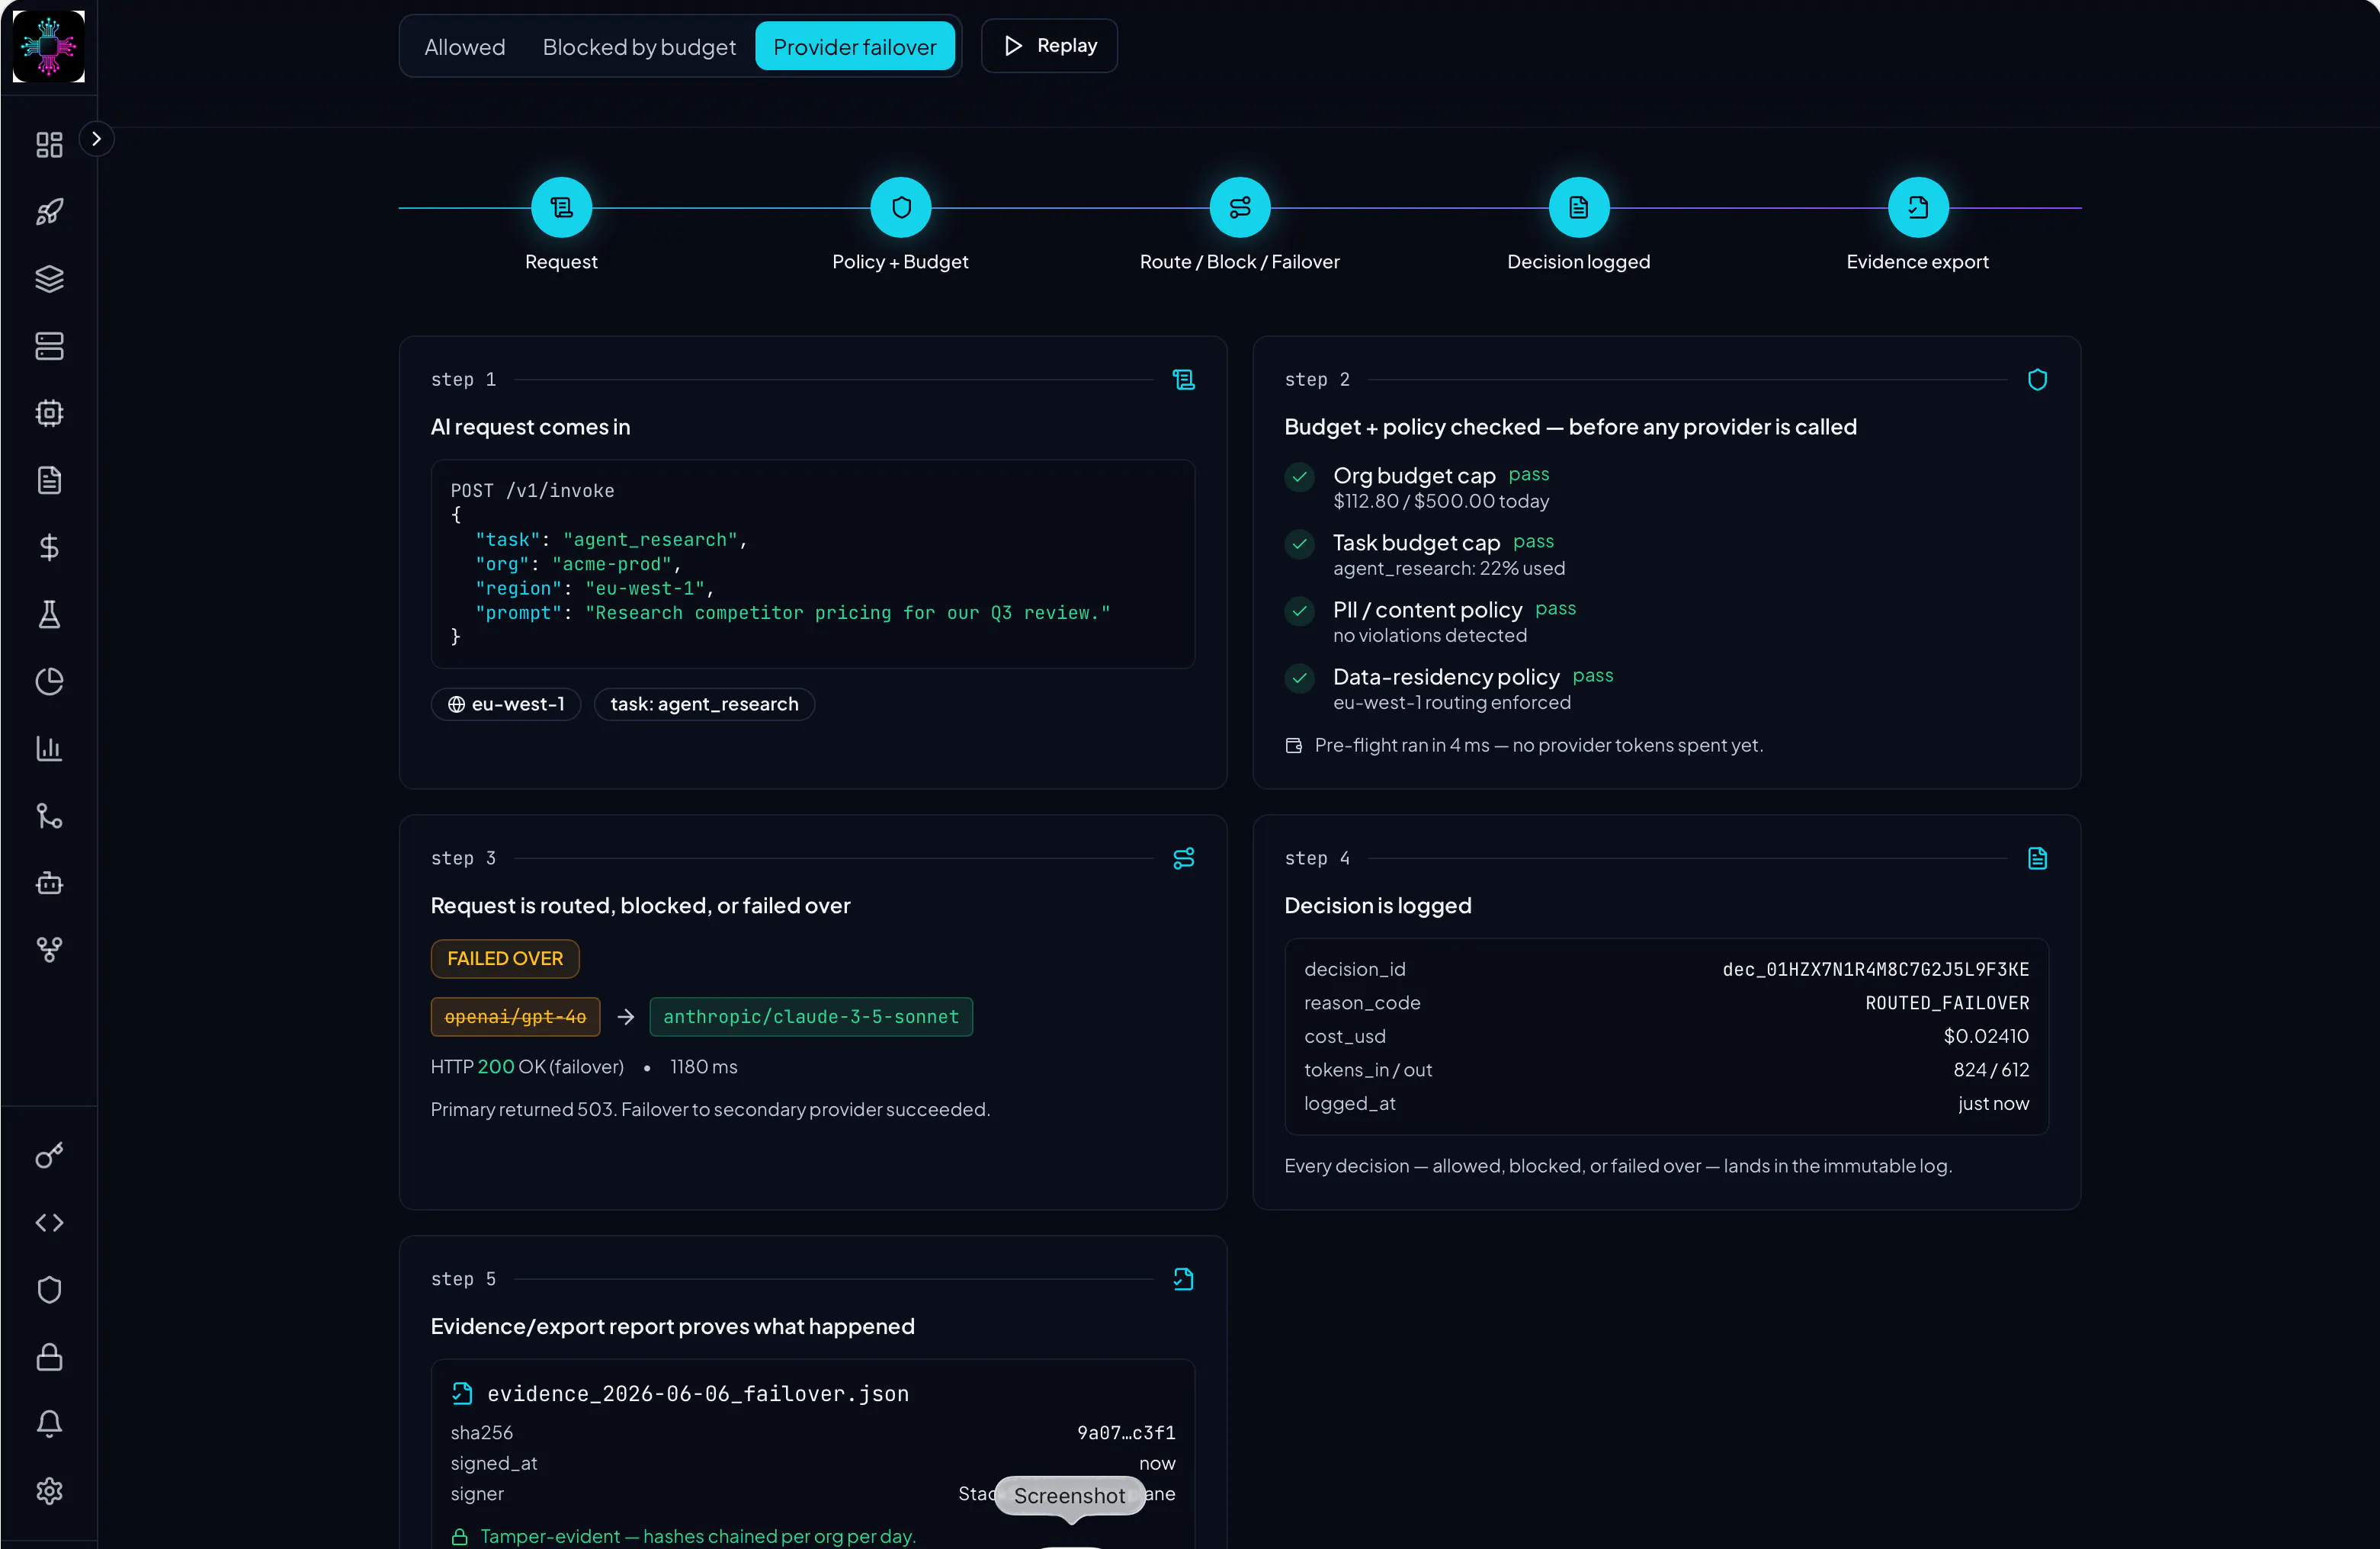2380x1549 pixels.
Task: Click the Decision logged timeline node
Action: click(1578, 208)
